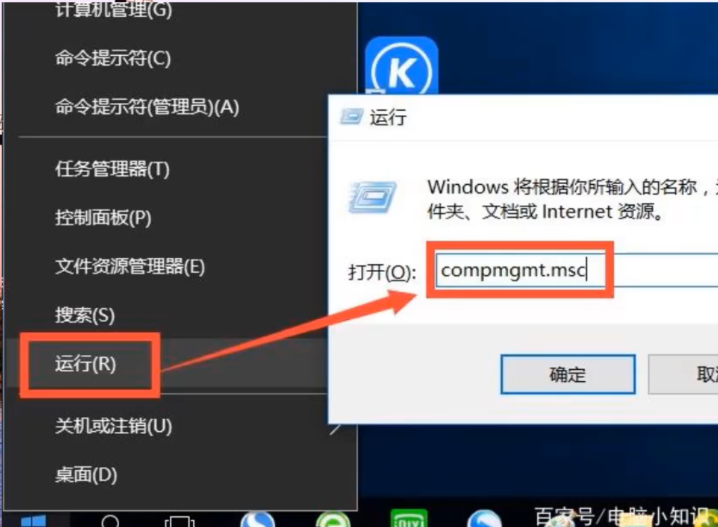Open Task View from the taskbar
Screen dimensions: 718x527
(x=179, y=521)
